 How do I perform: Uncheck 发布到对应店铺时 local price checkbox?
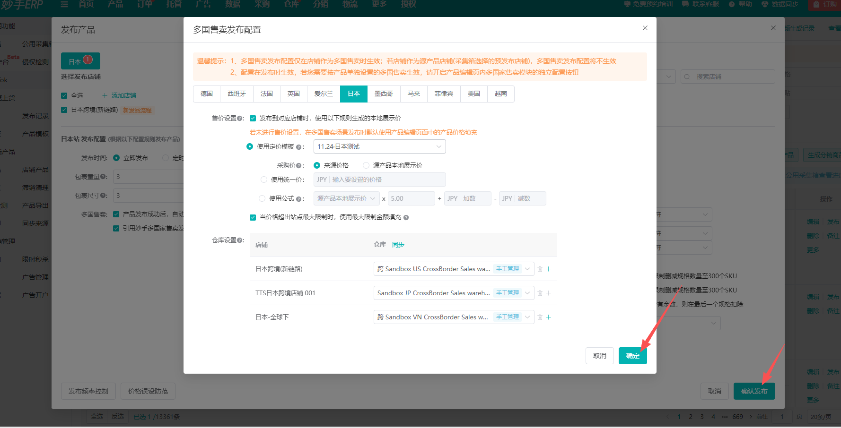point(253,119)
